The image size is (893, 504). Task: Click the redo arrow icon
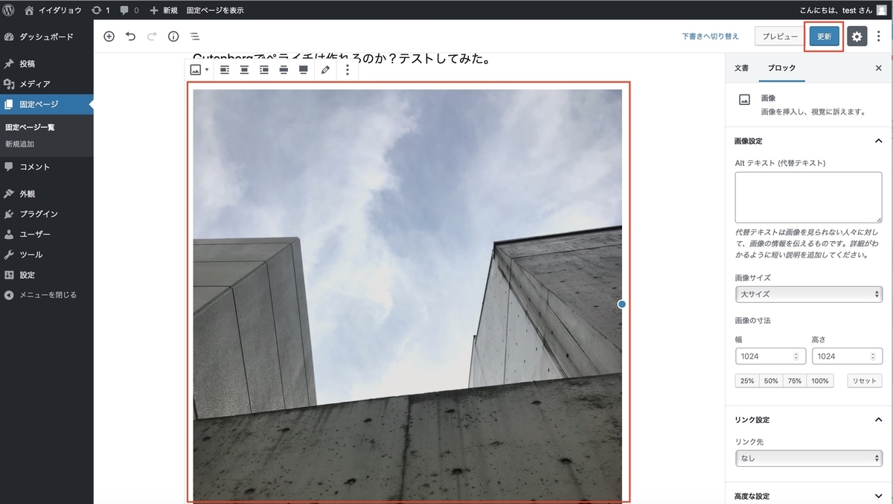point(152,36)
